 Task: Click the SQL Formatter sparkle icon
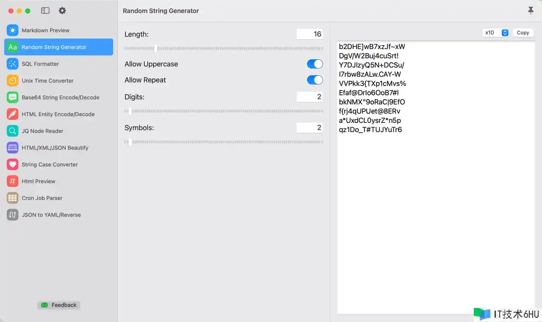(x=13, y=64)
